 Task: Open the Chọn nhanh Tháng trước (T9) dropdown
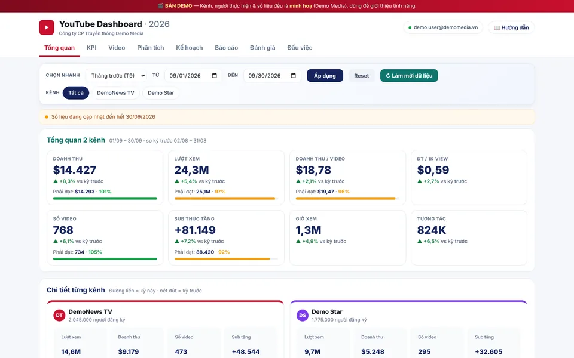(116, 76)
